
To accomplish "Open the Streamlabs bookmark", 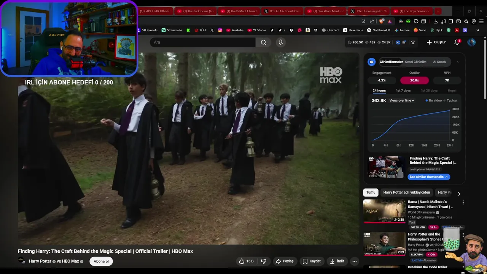I will (x=172, y=30).
